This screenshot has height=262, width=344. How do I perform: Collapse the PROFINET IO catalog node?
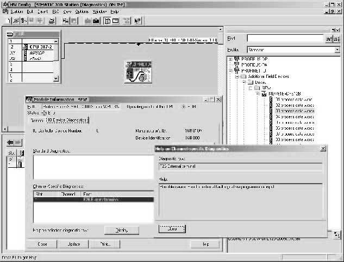pyautogui.click(x=230, y=71)
